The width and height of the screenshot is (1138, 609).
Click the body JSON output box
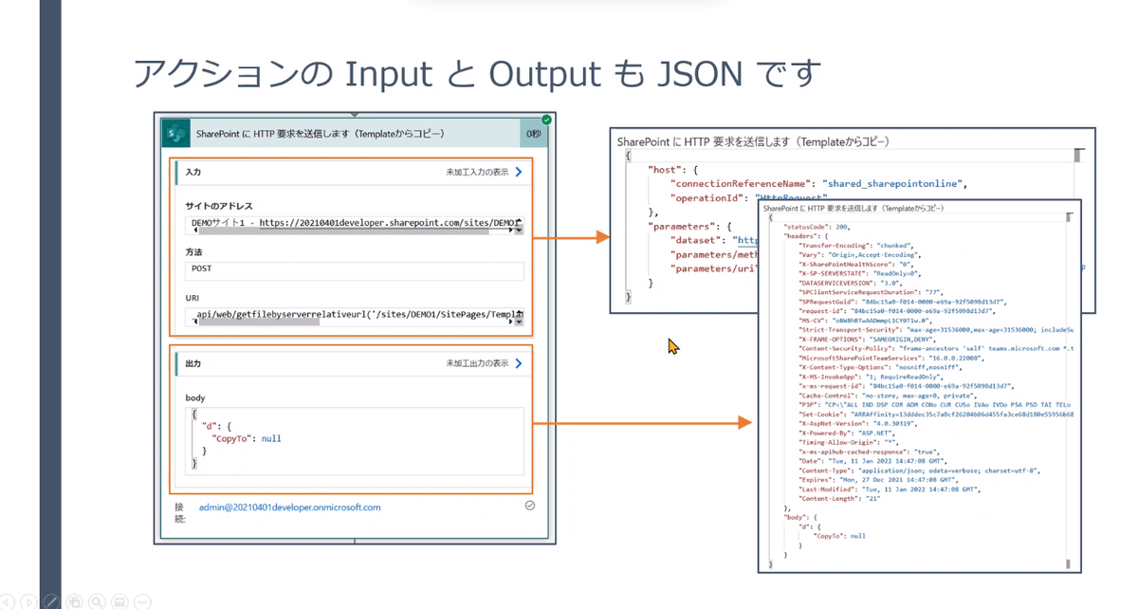pos(356,440)
